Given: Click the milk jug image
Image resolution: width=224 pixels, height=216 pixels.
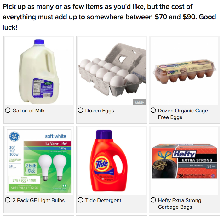Looking at the screenshot, I should point(39,71).
